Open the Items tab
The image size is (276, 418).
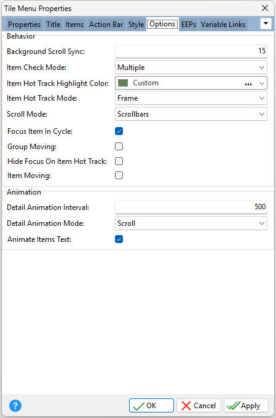74,25
